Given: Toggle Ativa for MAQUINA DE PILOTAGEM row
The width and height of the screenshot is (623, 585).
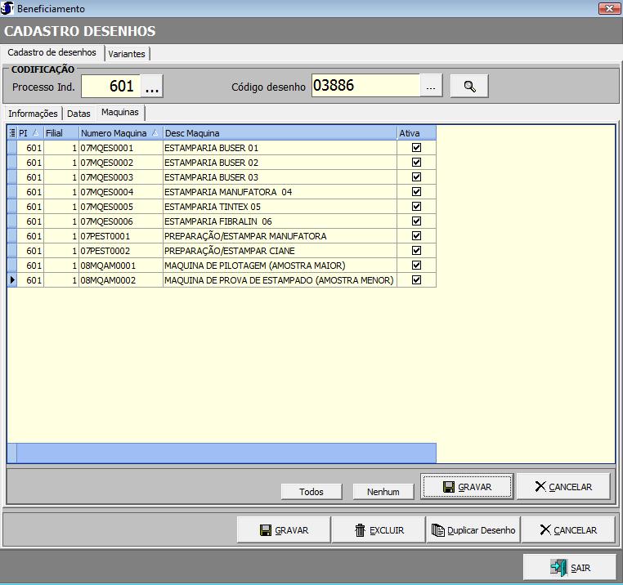Looking at the screenshot, I should point(416,266).
